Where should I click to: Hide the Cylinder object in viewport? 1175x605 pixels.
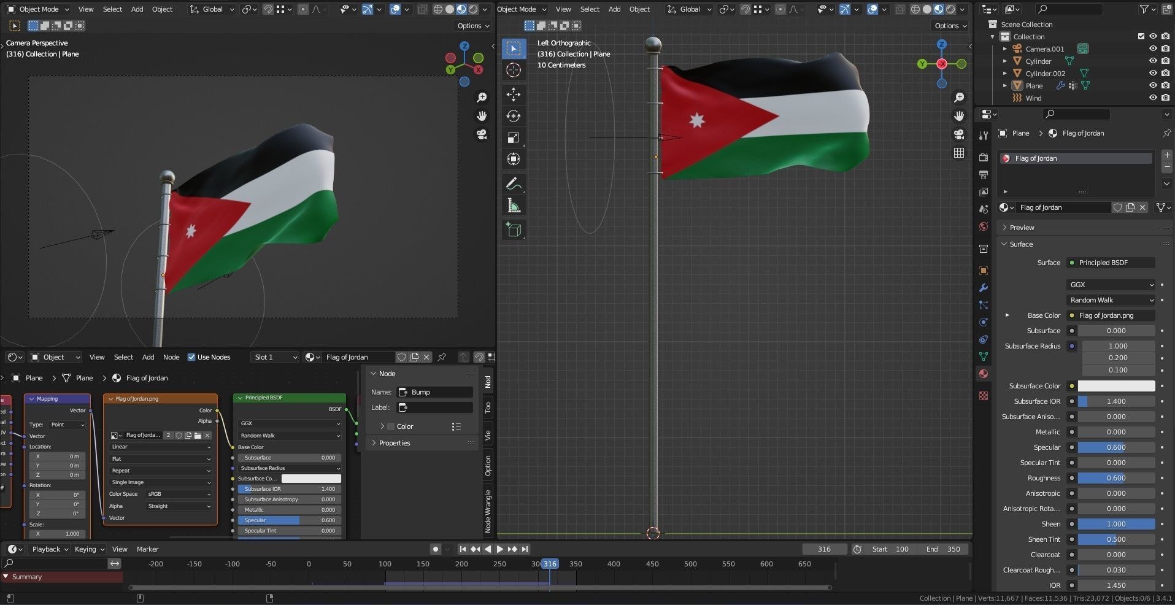click(x=1153, y=61)
